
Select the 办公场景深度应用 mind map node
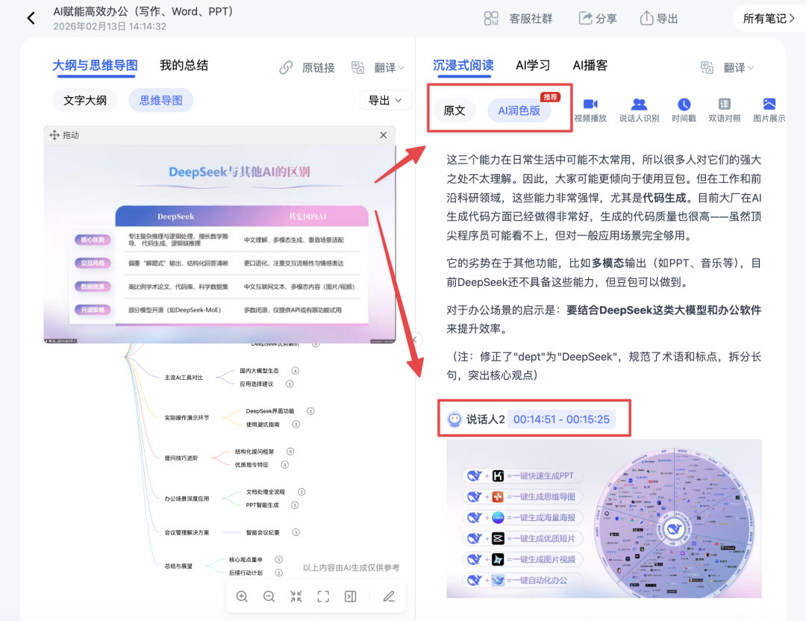pyautogui.click(x=187, y=499)
